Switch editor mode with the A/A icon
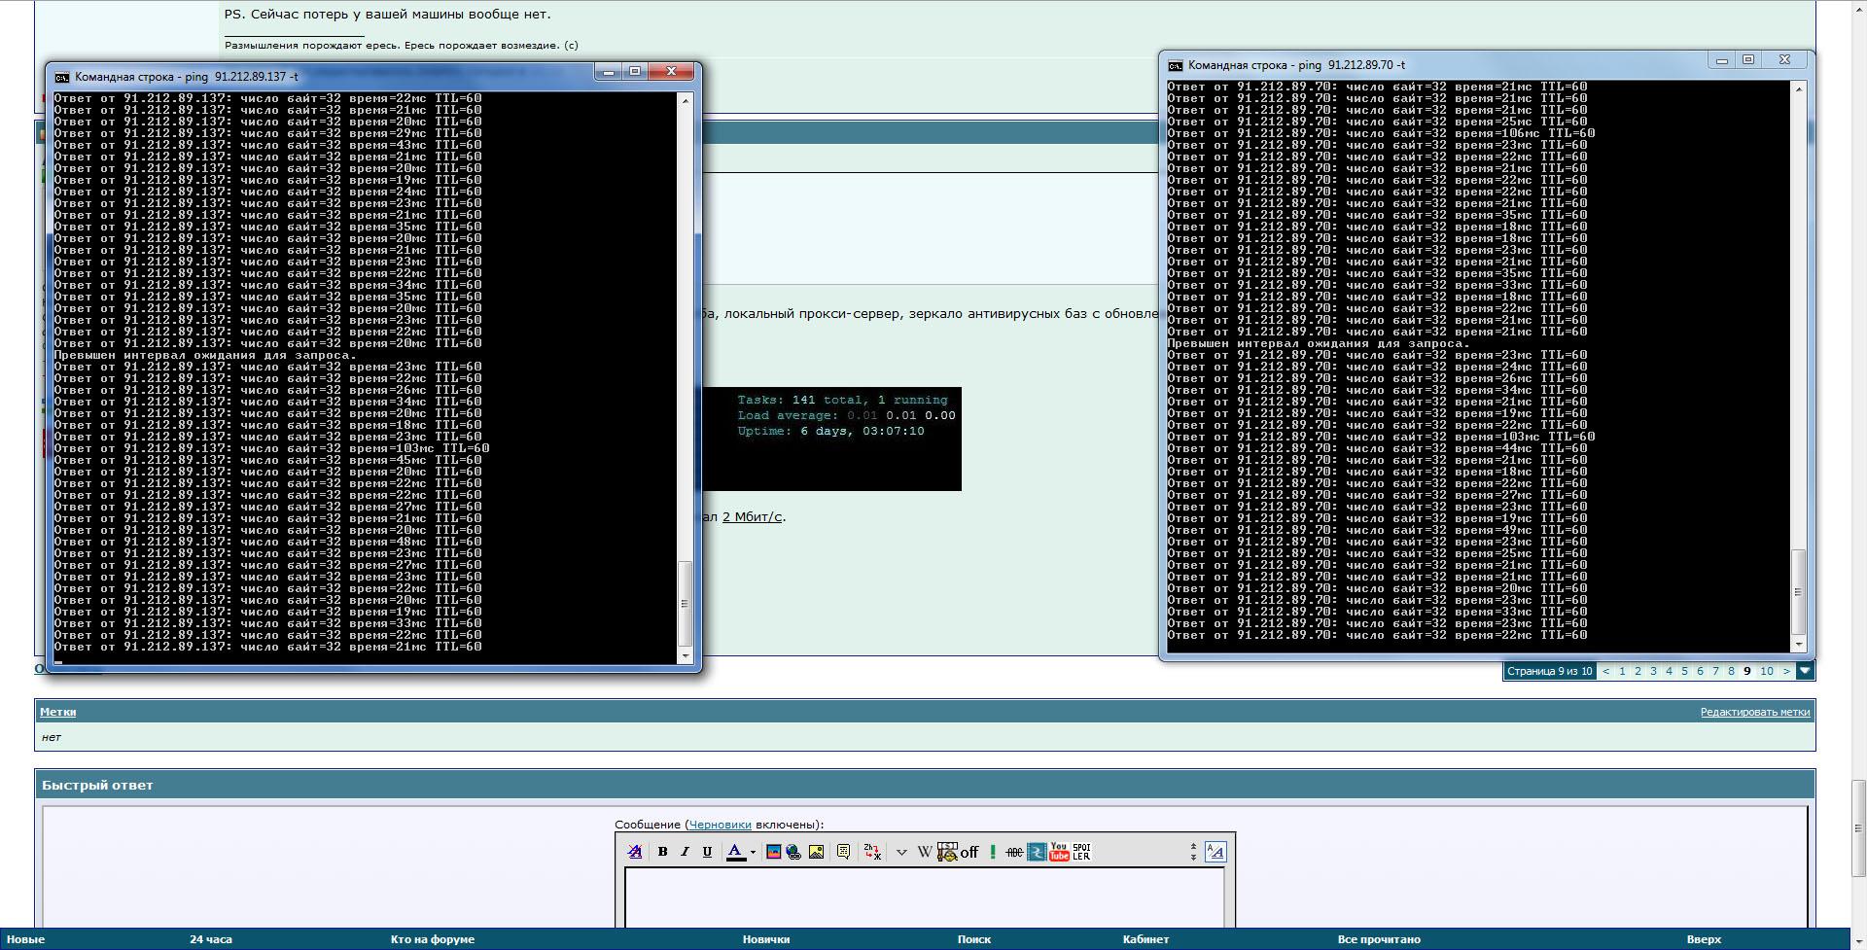Viewport: 1867px width, 950px height. 1215,852
